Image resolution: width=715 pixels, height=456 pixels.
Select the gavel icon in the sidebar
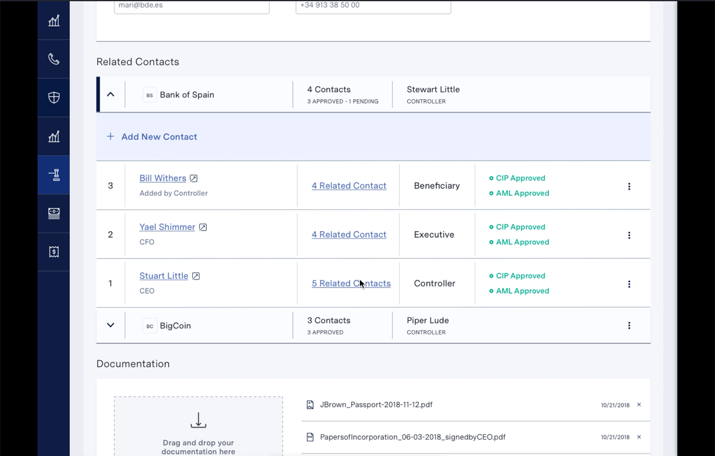point(54,175)
